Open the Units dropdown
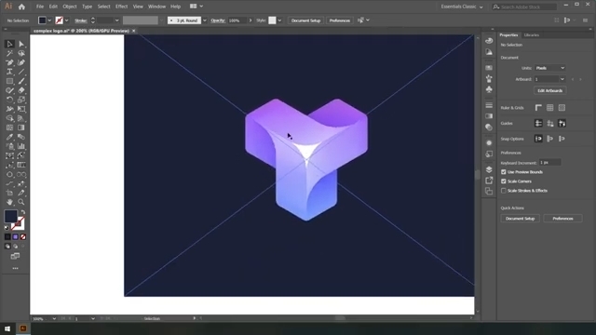596x335 pixels. click(550, 68)
